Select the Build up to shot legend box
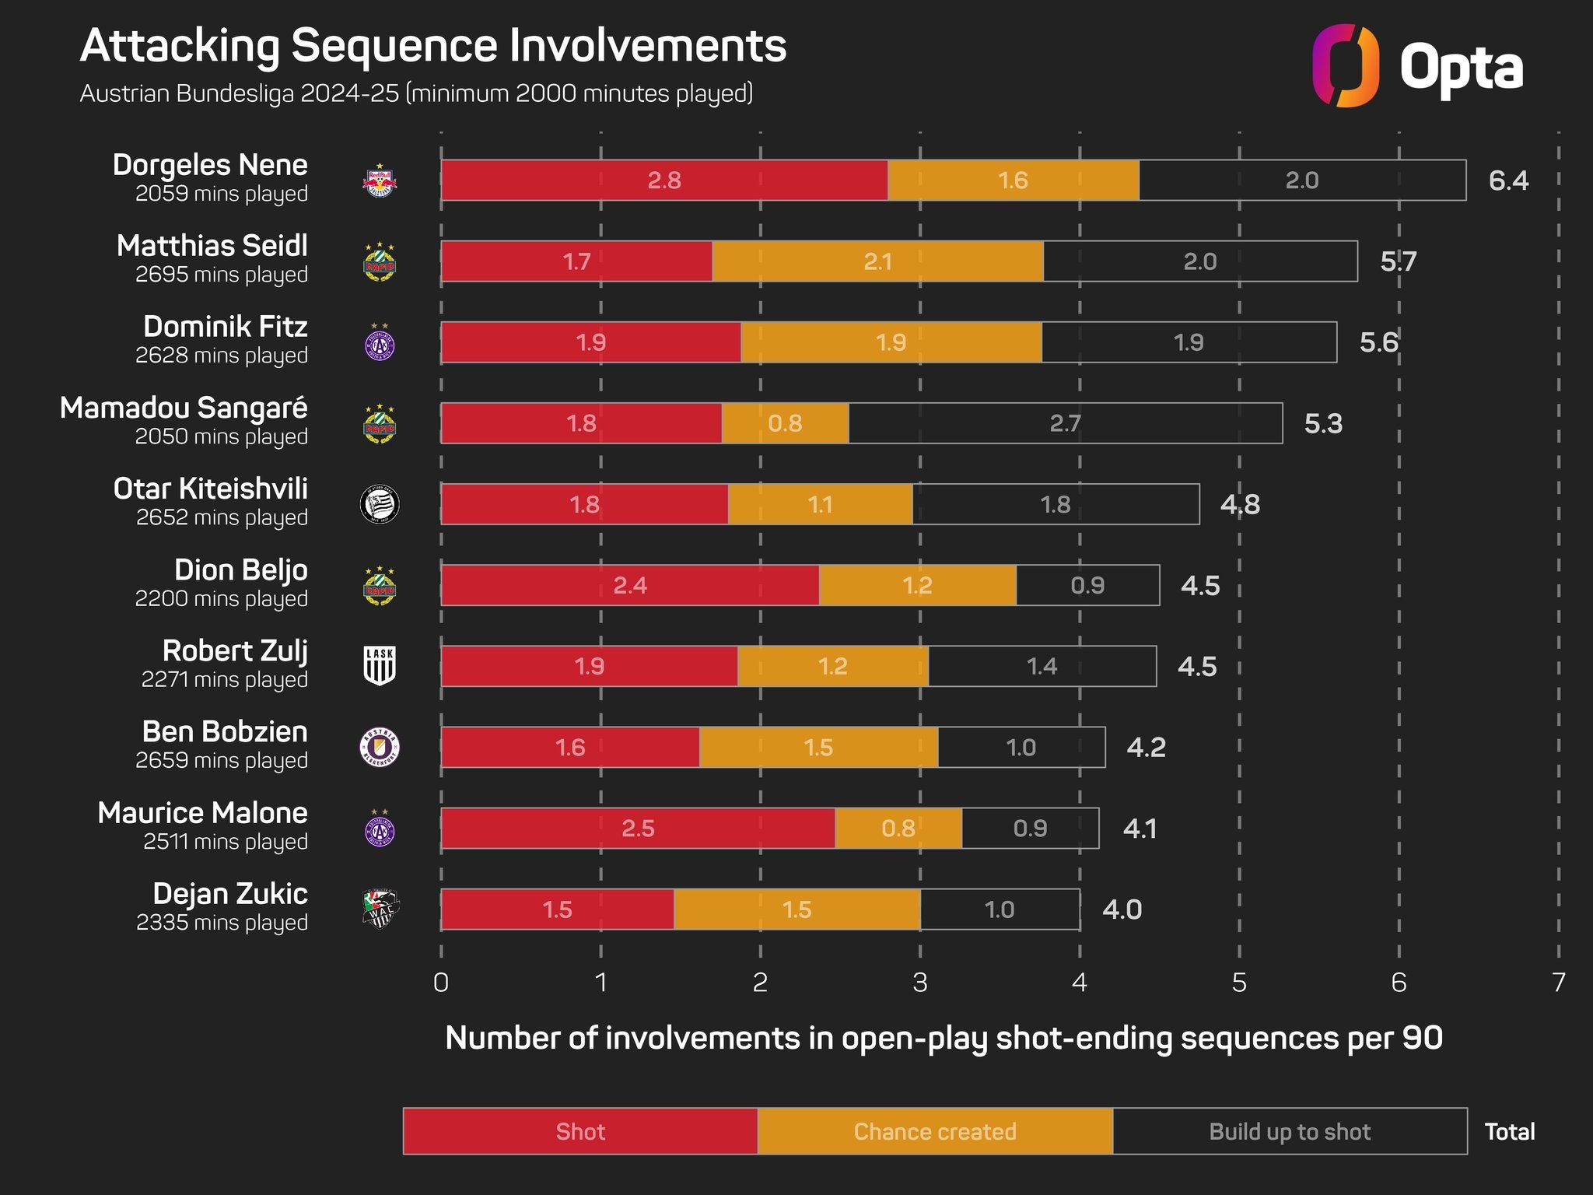 [x=1290, y=1131]
